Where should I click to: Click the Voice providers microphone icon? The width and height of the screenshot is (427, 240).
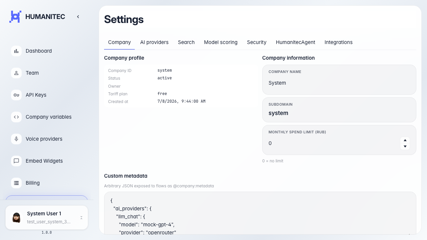(x=16, y=139)
